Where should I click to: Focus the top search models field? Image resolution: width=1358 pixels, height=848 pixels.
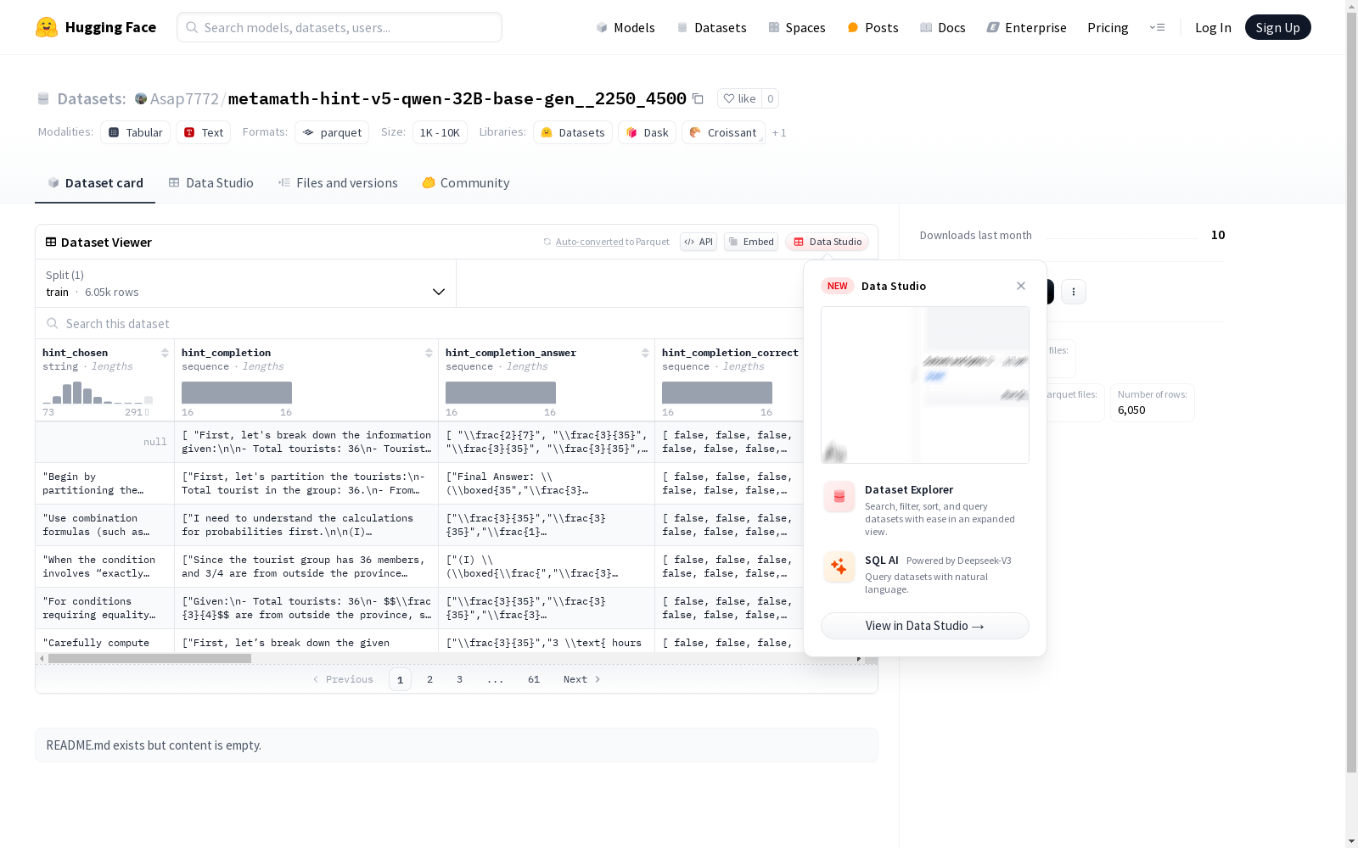coord(339,27)
